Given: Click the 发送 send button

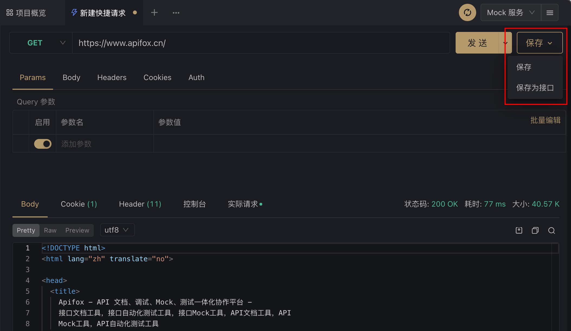Looking at the screenshot, I should 477,43.
